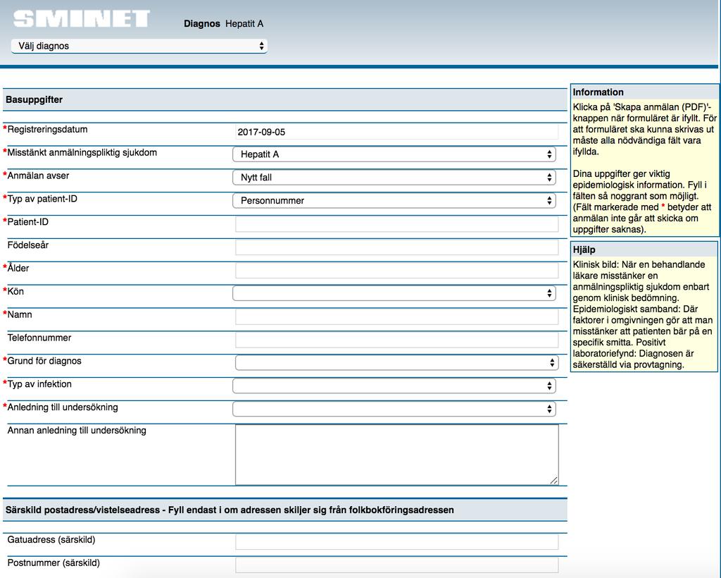The image size is (721, 578).
Task: Click the Registreringsdatum date field
Action: coord(396,132)
